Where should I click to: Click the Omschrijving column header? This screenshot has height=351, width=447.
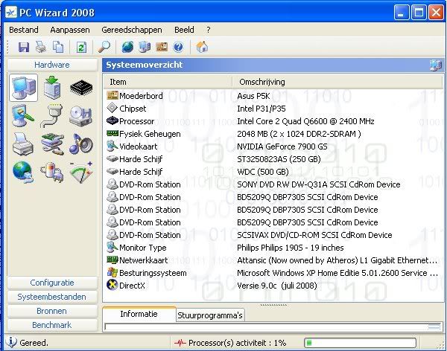(x=337, y=82)
